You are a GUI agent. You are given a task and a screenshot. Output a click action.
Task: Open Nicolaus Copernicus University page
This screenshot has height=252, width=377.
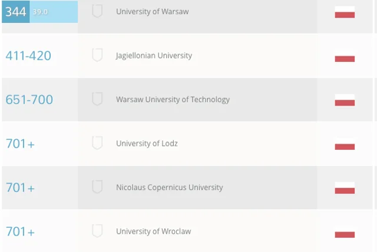click(x=170, y=188)
